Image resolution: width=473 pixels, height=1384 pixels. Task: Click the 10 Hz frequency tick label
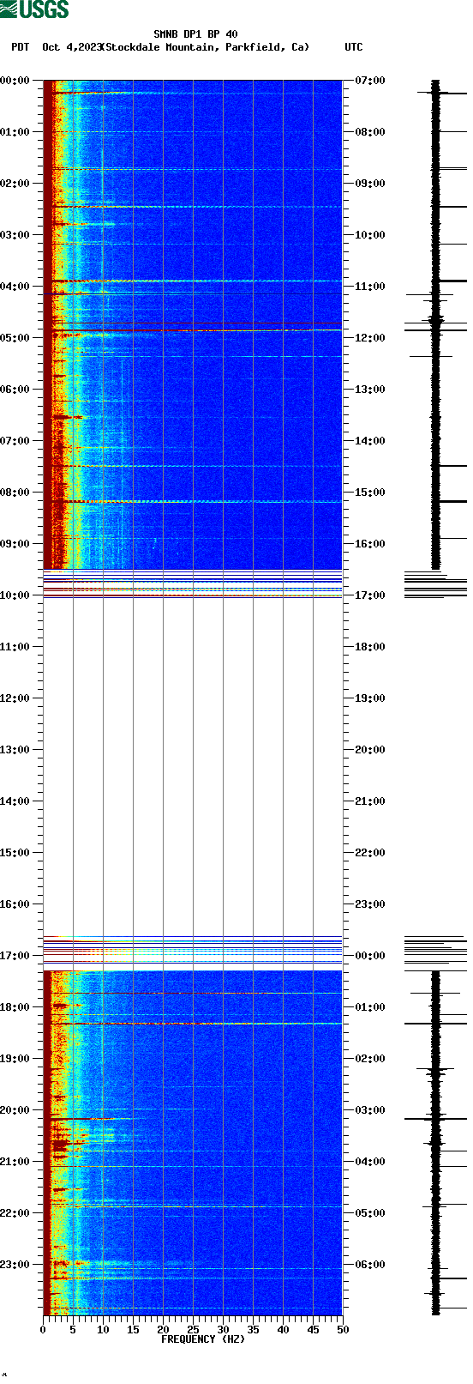coord(103,1330)
